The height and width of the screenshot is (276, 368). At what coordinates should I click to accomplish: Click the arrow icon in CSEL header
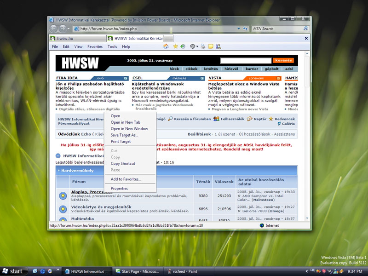coord(202,78)
